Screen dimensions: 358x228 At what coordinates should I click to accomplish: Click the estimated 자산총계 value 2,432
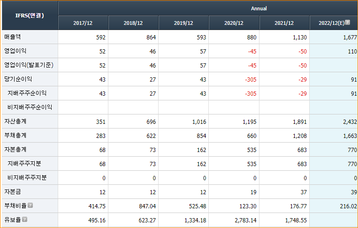coord(350,122)
